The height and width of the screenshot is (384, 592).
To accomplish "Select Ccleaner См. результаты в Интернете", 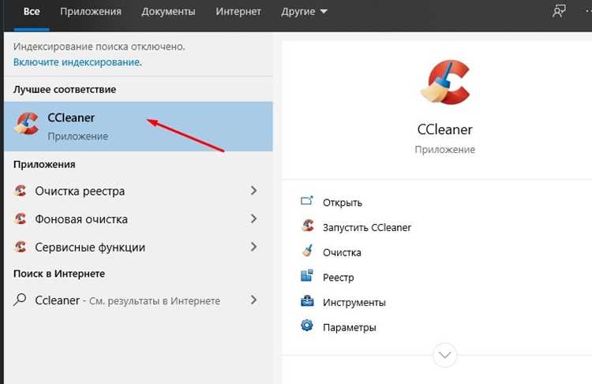I will tap(138, 300).
